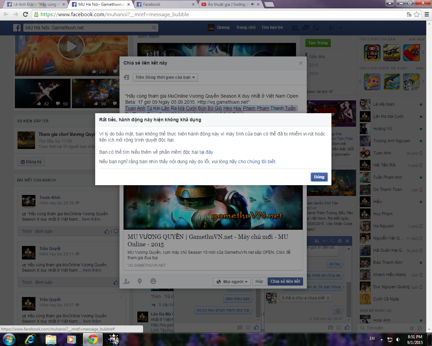This screenshot has height=346, width=432.
Task: Open the messages icon in header
Action: 305,28
